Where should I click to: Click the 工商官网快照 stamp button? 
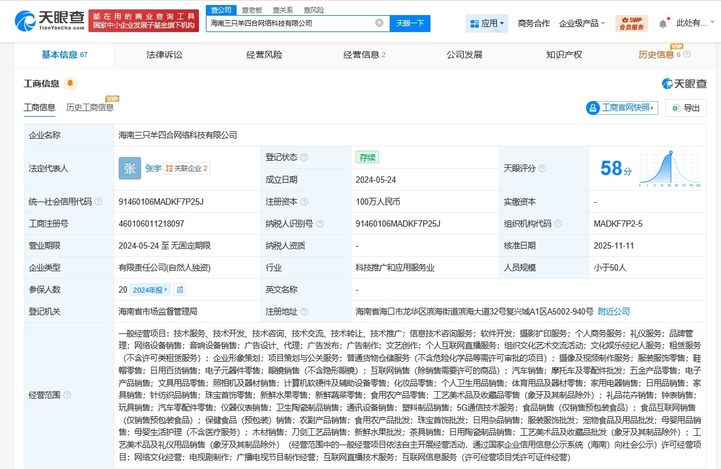point(621,107)
